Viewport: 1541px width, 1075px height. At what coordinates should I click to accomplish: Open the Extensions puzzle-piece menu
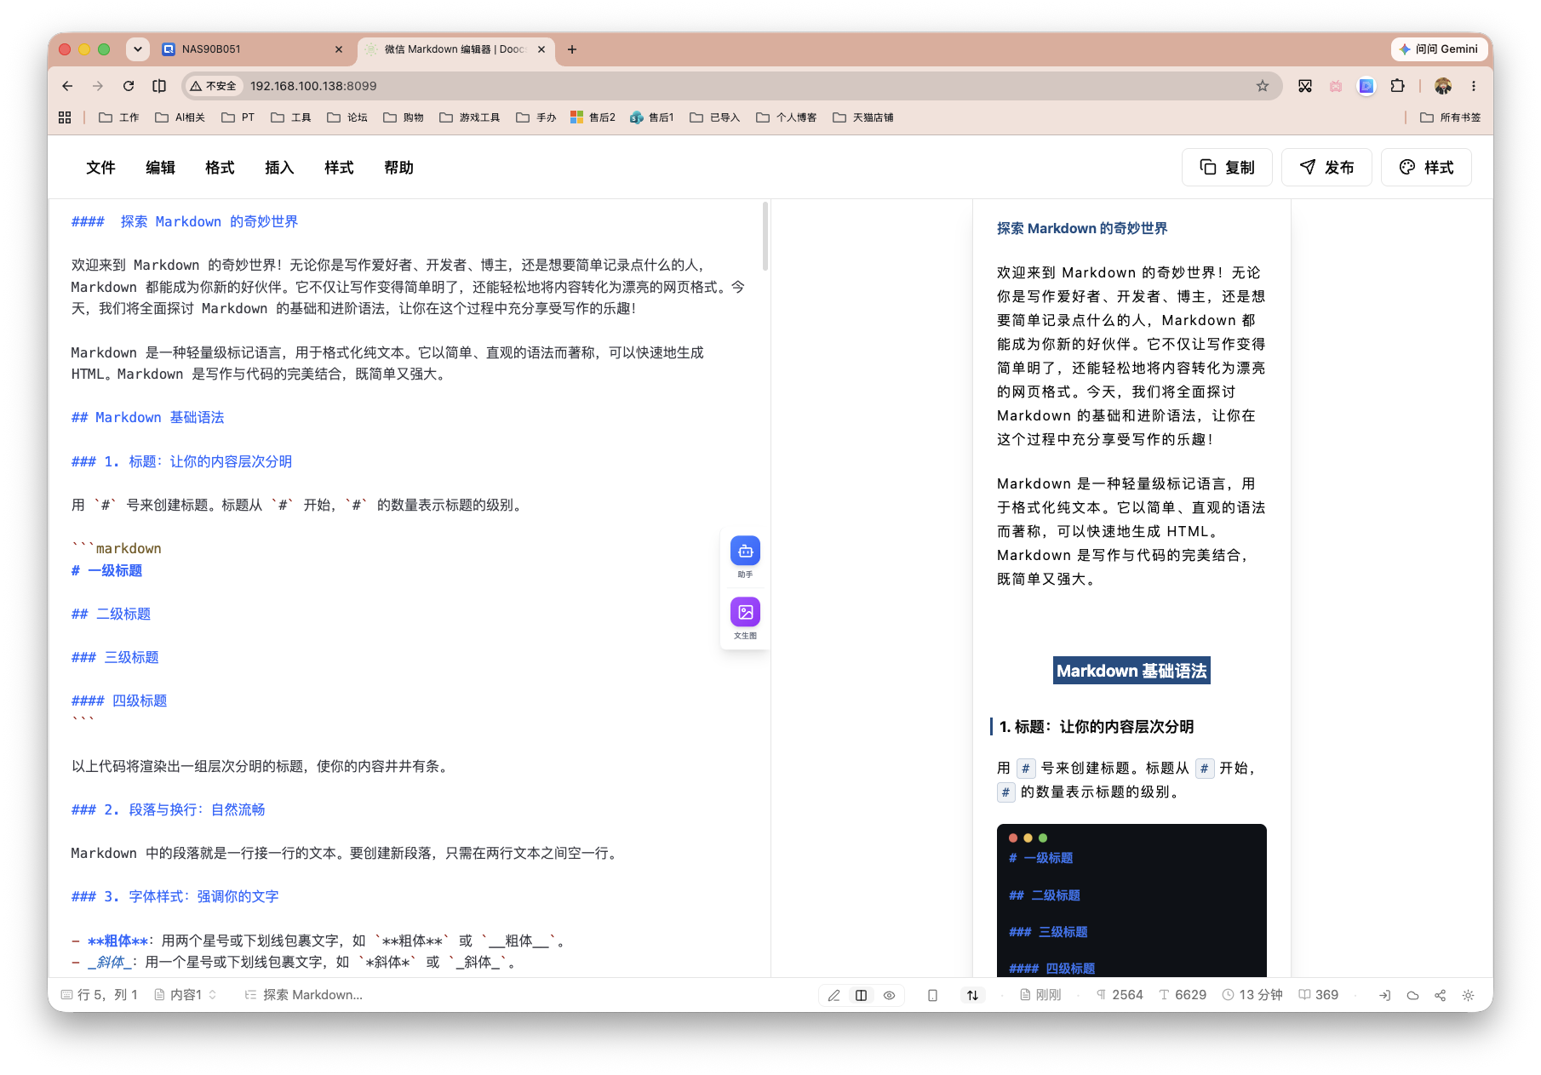point(1397,86)
